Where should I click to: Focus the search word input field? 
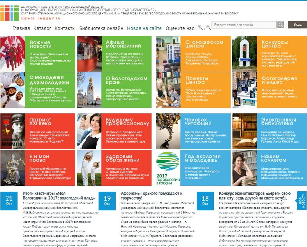coord(244,25)
